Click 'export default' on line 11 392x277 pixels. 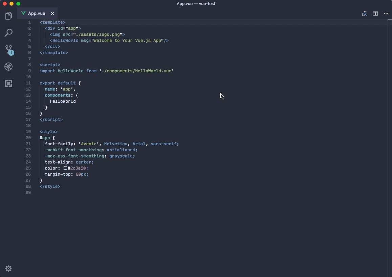click(x=58, y=83)
